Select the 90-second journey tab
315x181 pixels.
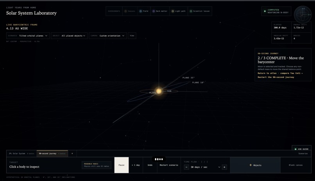pos(52,154)
